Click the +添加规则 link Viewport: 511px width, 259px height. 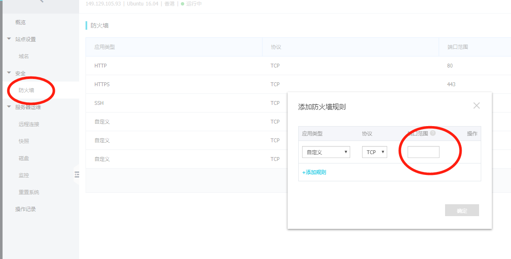314,172
